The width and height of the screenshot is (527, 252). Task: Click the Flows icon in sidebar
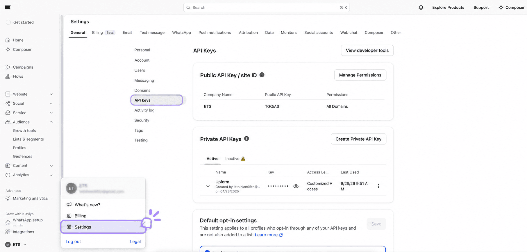(8, 76)
